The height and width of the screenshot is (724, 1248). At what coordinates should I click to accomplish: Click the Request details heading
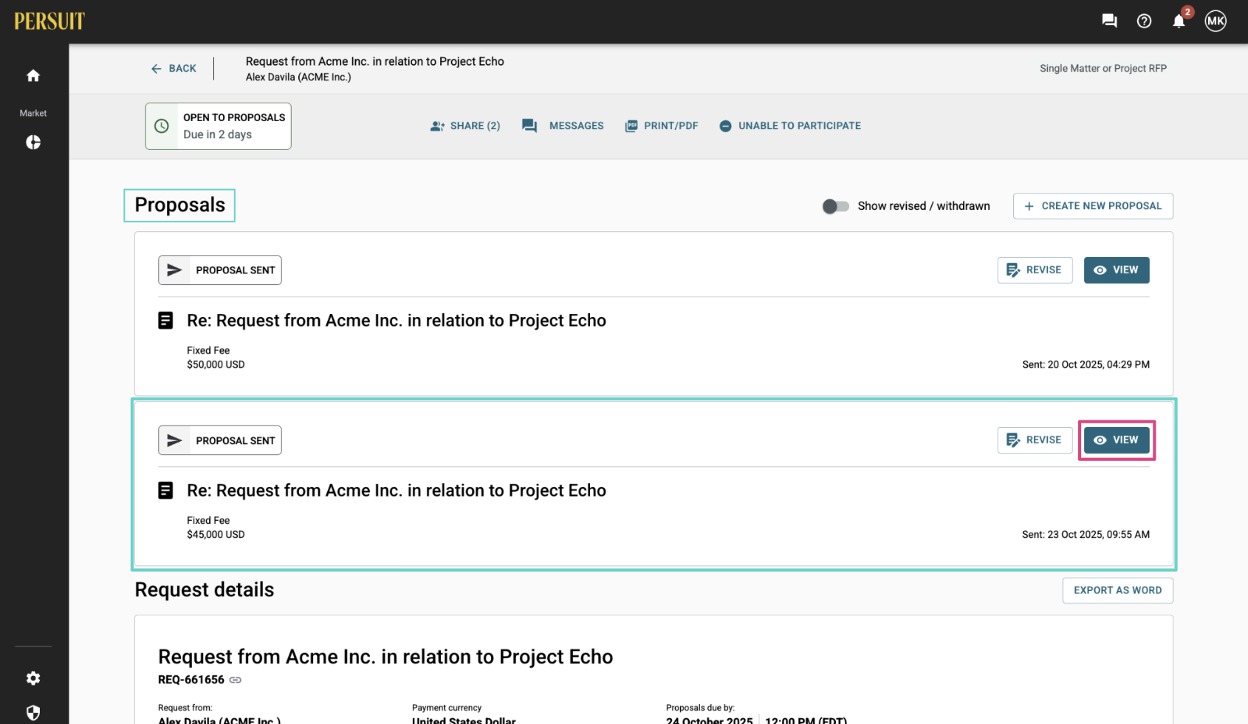205,590
